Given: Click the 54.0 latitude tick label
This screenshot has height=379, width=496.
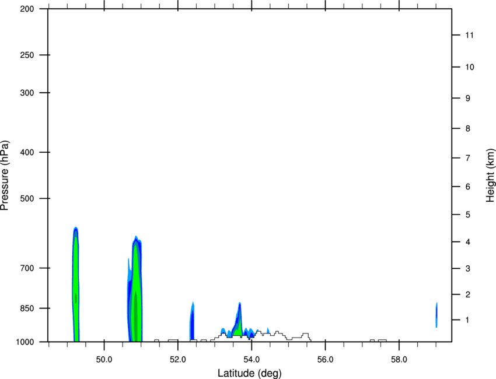Looking at the screenshot, I should (252, 360).
